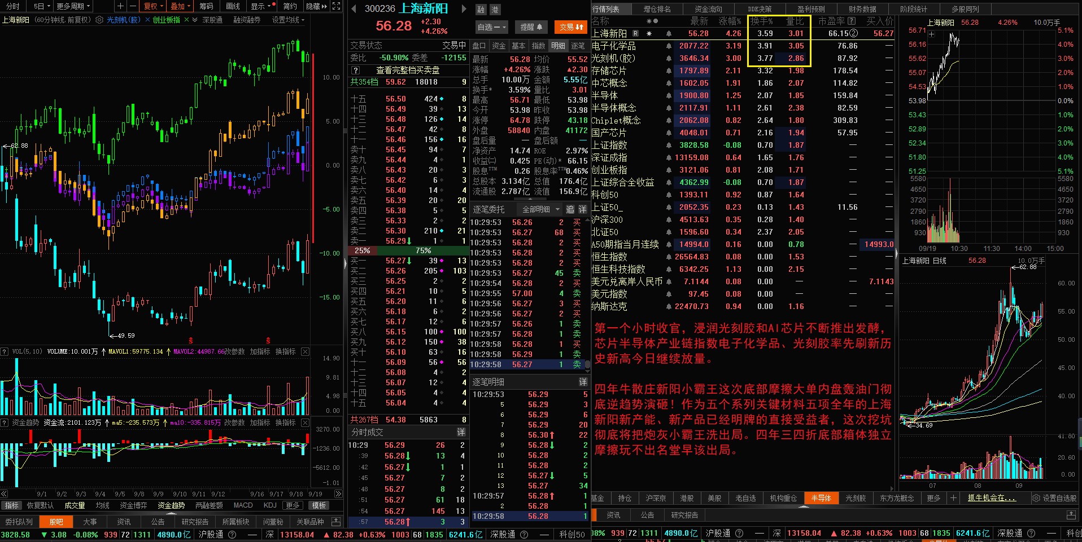Image resolution: width=1082 pixels, height=542 pixels.
Task: Remove 创业板指 overlay using its X
Action: tap(186, 20)
